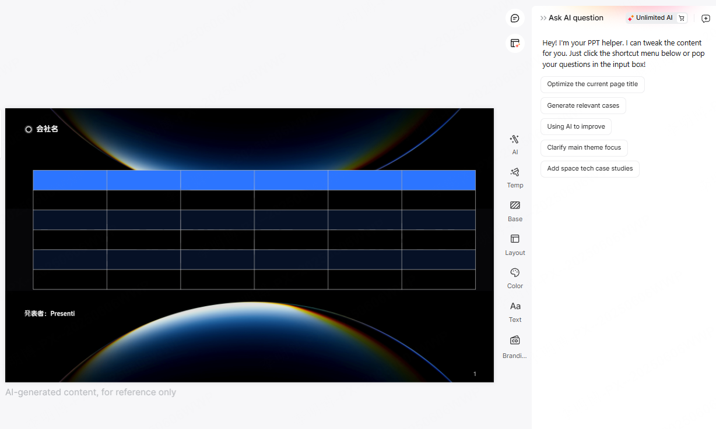Open the Branding panel icon
The width and height of the screenshot is (716, 429).
[x=515, y=344]
